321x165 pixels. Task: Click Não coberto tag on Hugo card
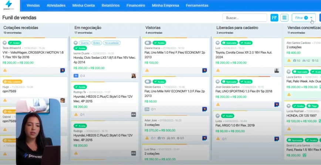point(13,82)
